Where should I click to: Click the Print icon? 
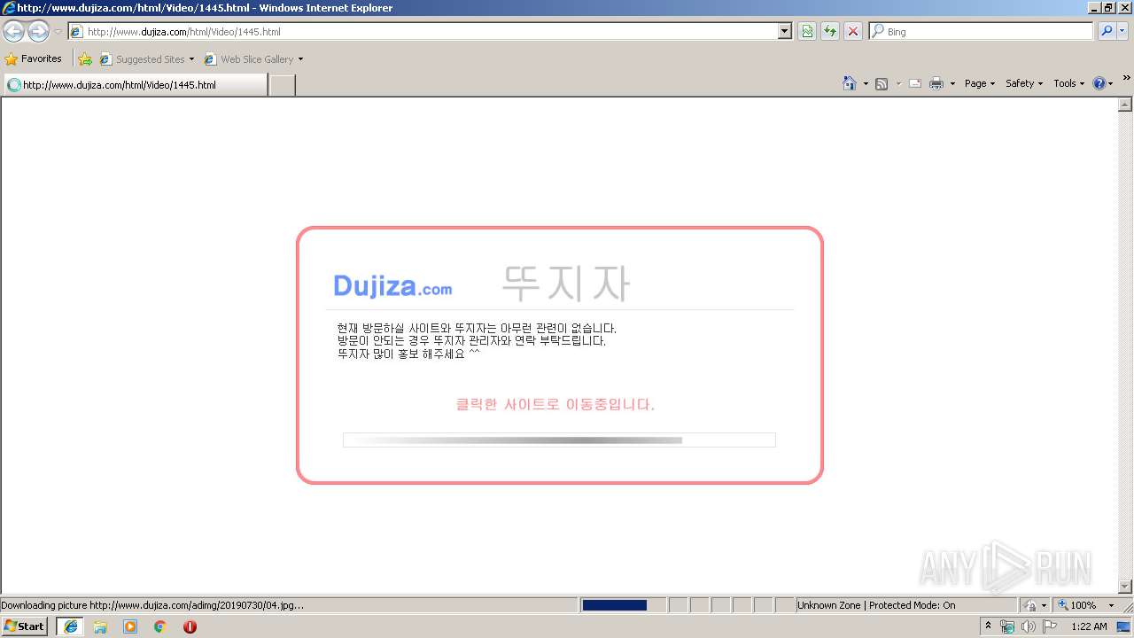(x=936, y=83)
